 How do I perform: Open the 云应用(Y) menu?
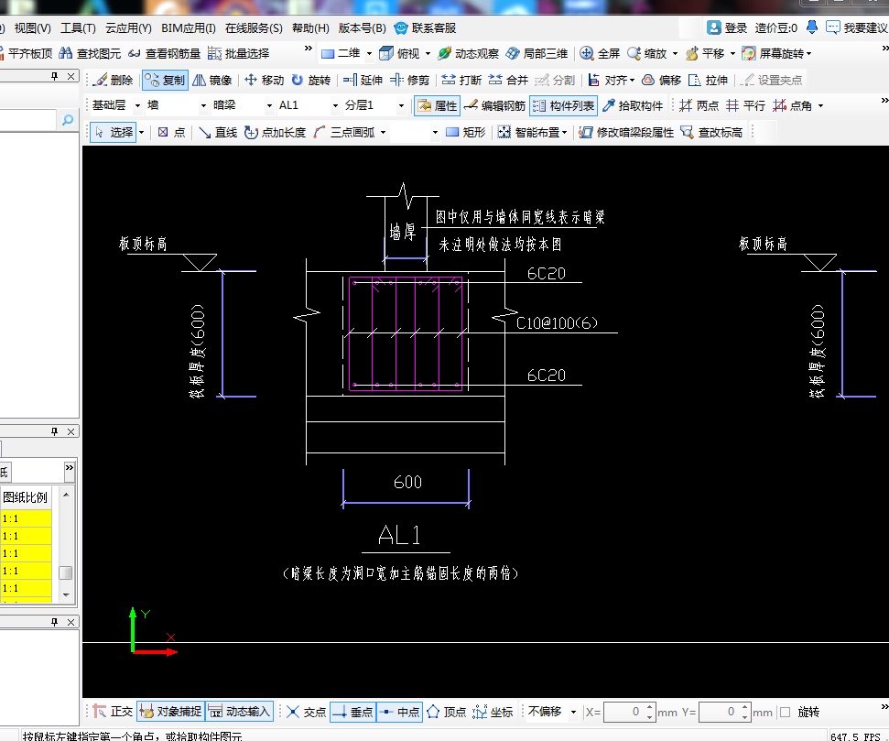(x=128, y=27)
